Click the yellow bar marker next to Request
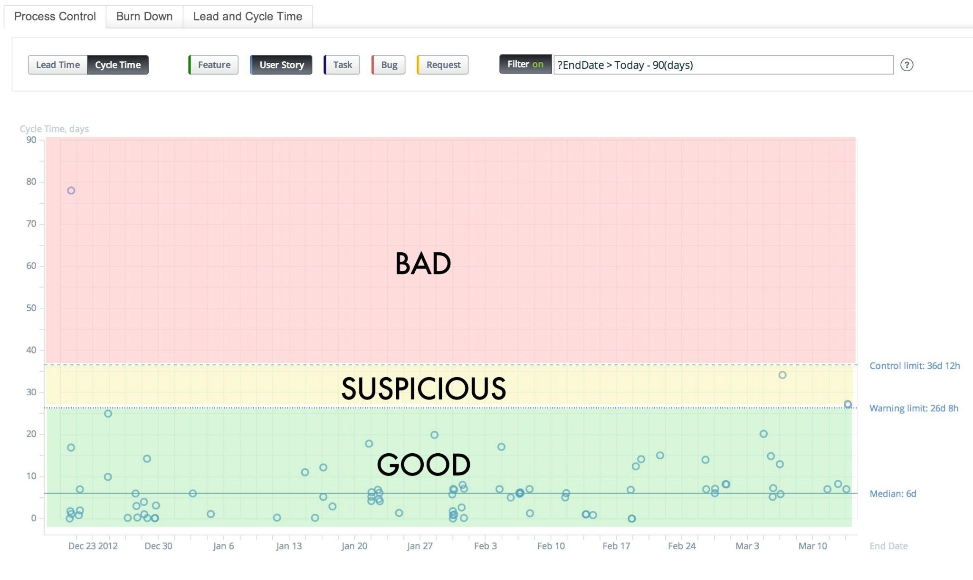Viewport: 973px width, 580px height. (x=418, y=65)
